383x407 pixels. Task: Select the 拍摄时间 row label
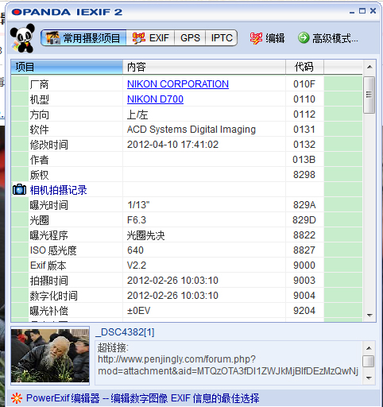49,281
